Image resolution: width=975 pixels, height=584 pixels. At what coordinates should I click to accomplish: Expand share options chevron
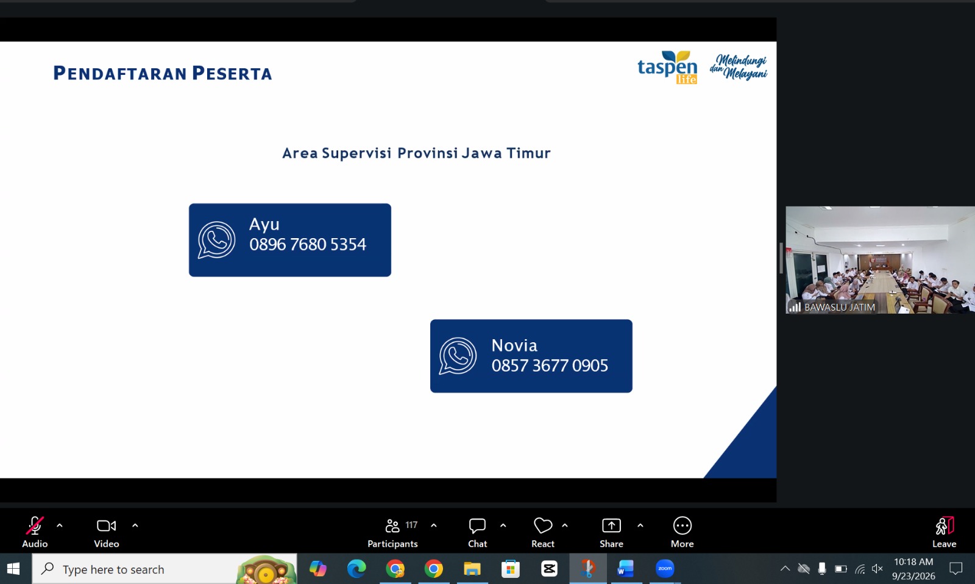point(640,525)
